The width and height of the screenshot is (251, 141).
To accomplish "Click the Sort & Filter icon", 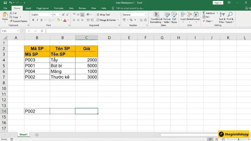I will tap(222, 15).
